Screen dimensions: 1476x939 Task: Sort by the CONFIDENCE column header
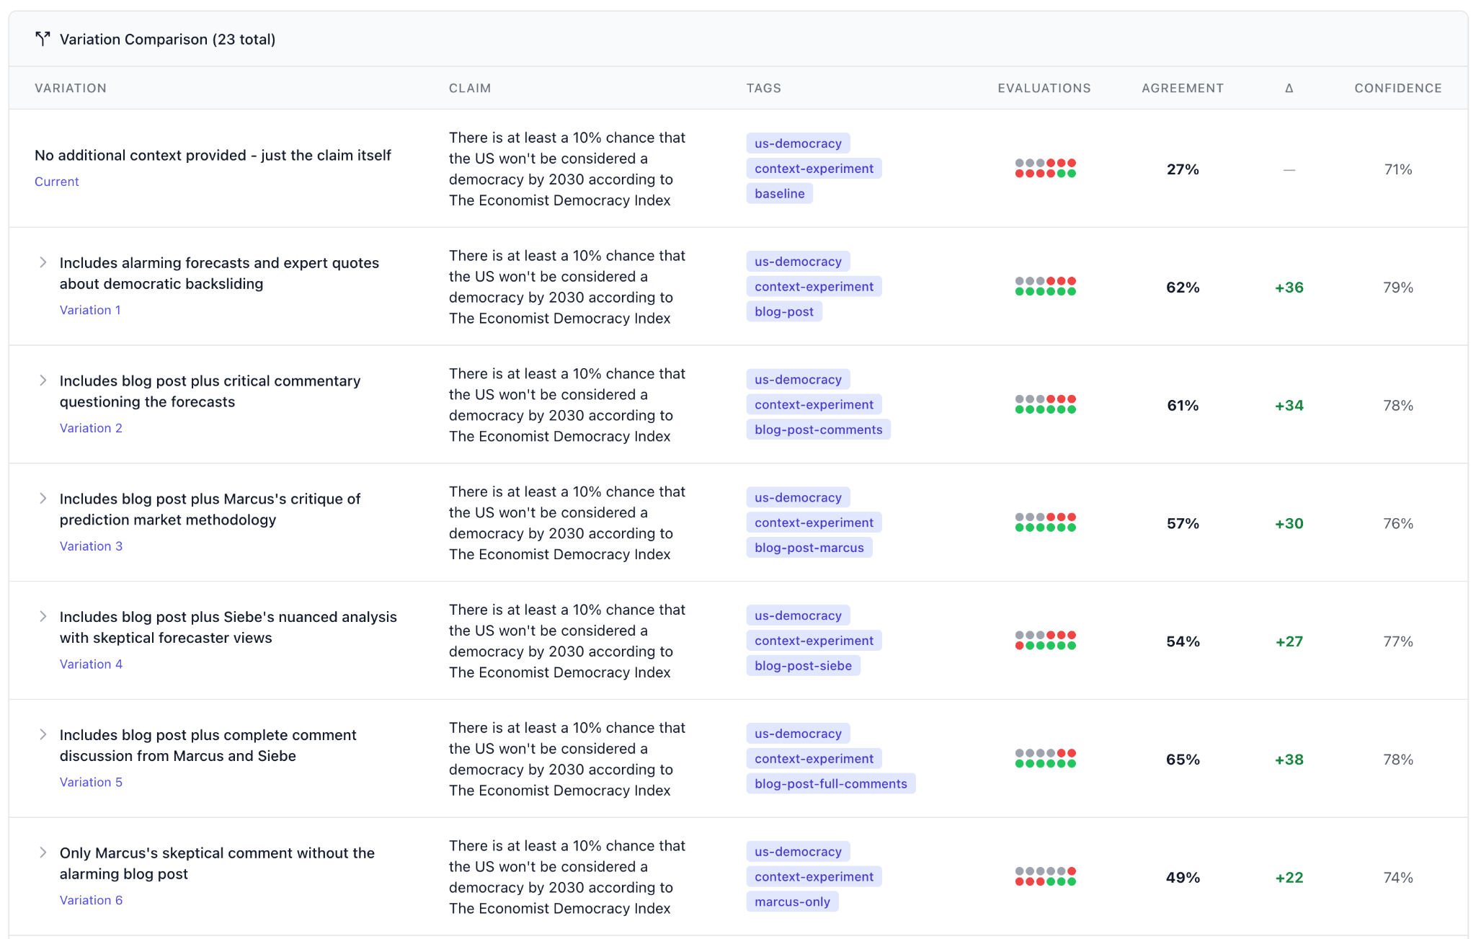tap(1397, 88)
